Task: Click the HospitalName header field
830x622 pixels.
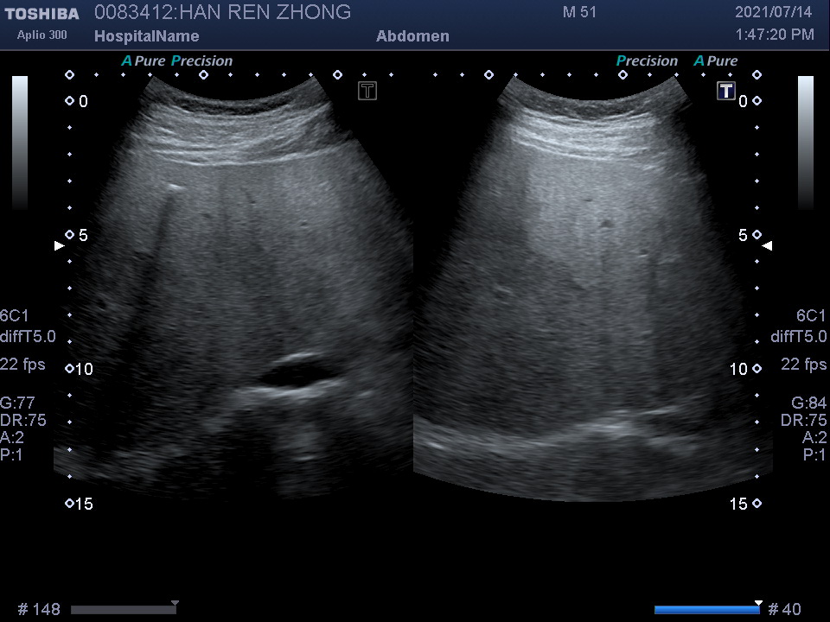Action: tap(146, 36)
